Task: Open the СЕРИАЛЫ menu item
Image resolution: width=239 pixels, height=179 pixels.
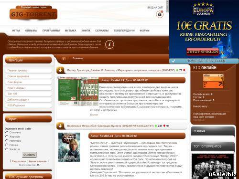Action: (102, 31)
